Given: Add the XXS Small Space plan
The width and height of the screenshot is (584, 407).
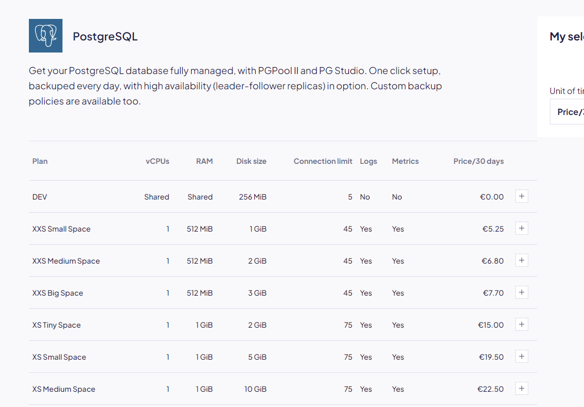Looking at the screenshot, I should coord(522,228).
